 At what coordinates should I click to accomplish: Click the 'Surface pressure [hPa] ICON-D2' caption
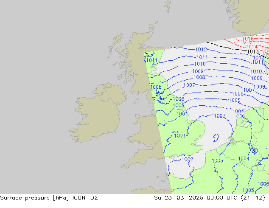pos(49,198)
